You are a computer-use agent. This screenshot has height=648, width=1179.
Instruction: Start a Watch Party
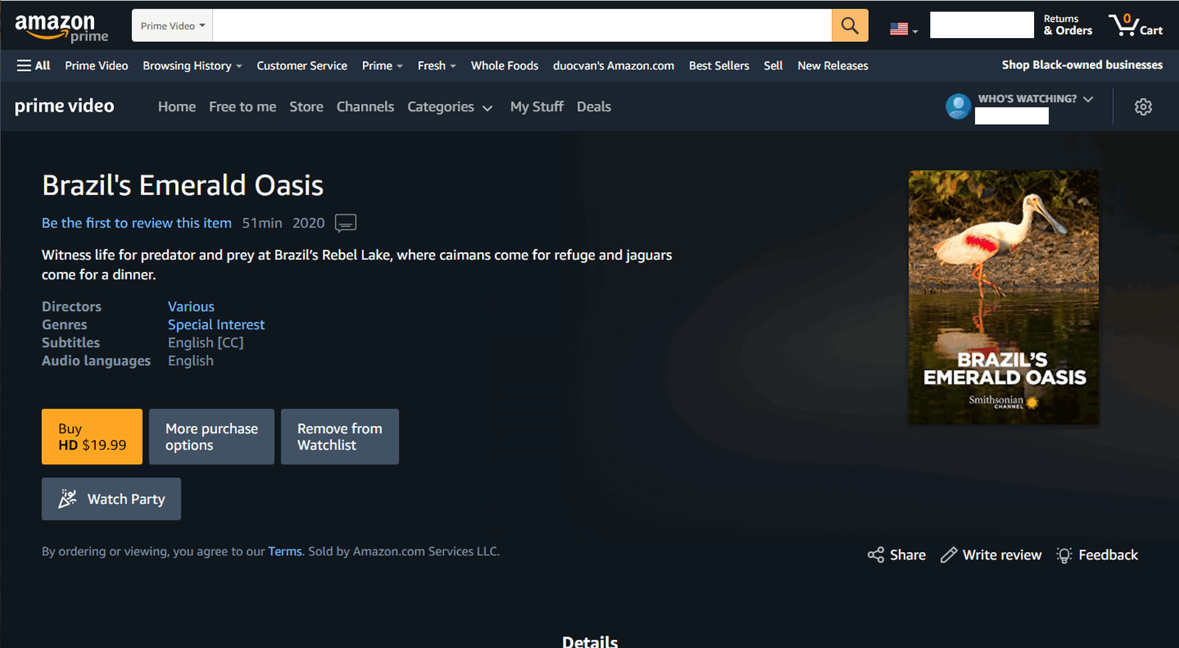point(111,499)
